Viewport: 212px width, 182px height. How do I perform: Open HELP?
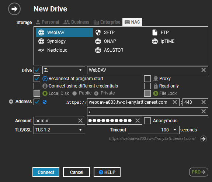[x=107, y=172]
